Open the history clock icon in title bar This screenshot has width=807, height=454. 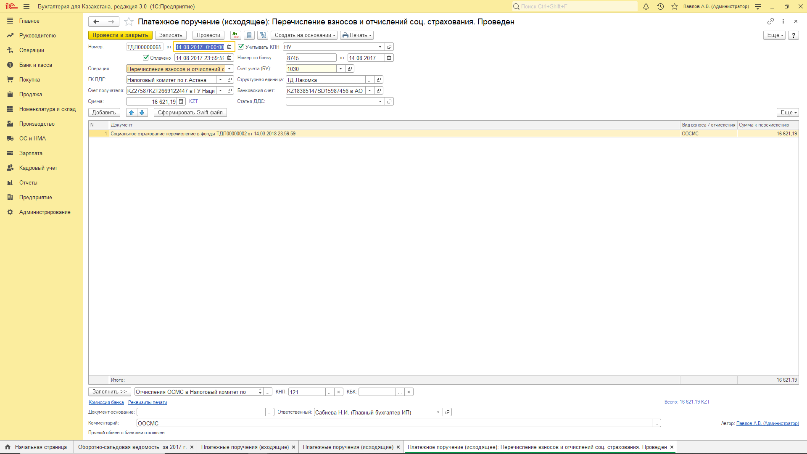pos(660,7)
